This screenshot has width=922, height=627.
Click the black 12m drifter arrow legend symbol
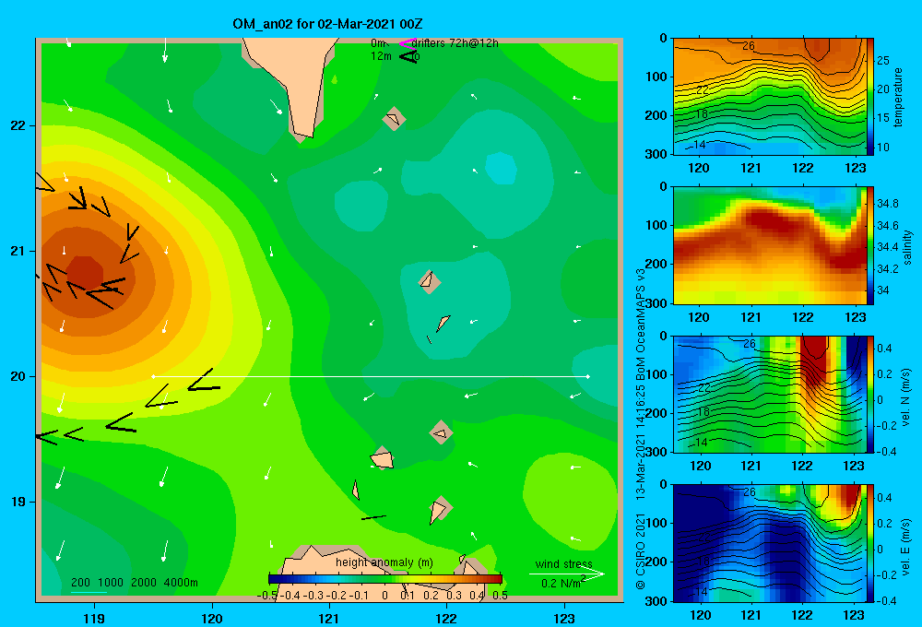[x=408, y=56]
